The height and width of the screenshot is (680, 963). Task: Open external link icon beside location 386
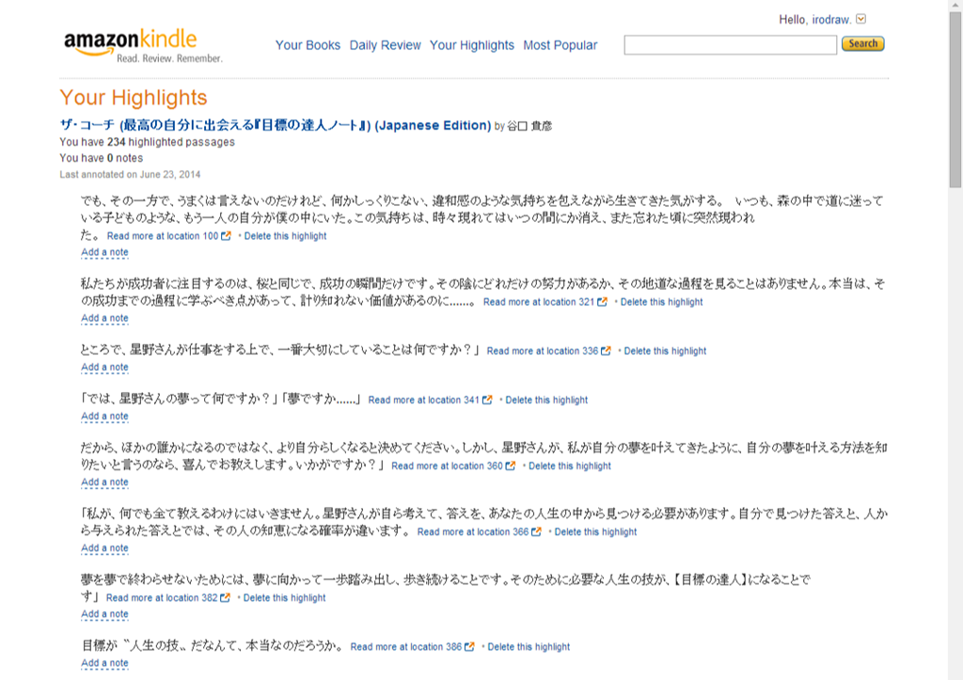[x=470, y=647]
